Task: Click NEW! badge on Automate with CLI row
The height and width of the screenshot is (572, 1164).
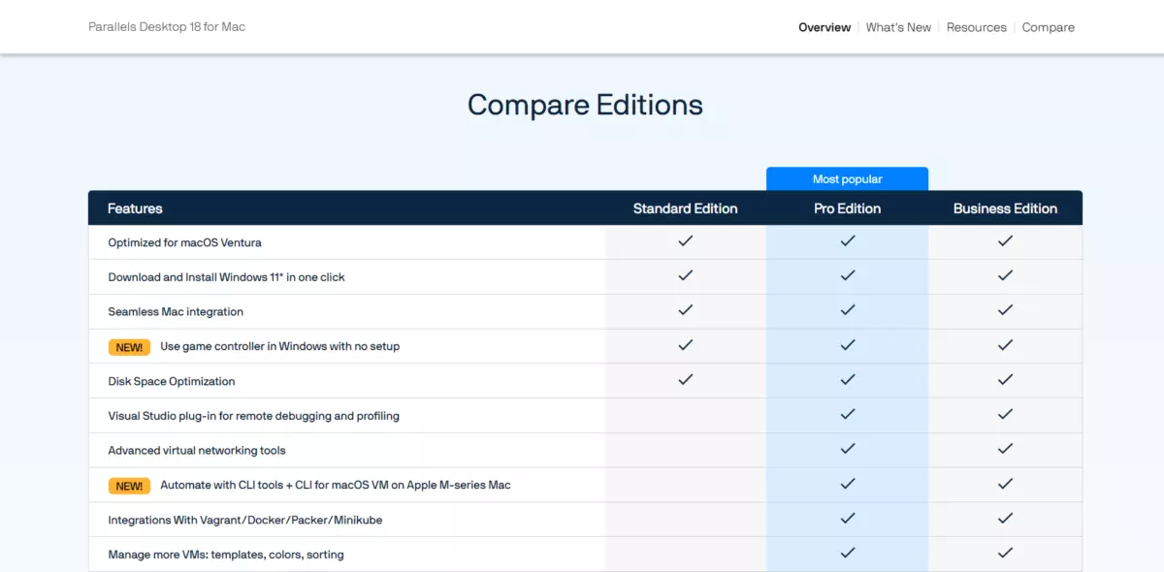Action: [x=129, y=486]
